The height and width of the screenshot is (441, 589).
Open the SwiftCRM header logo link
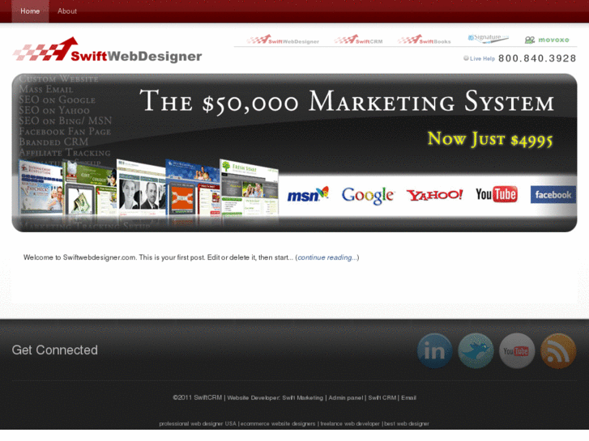click(x=359, y=40)
